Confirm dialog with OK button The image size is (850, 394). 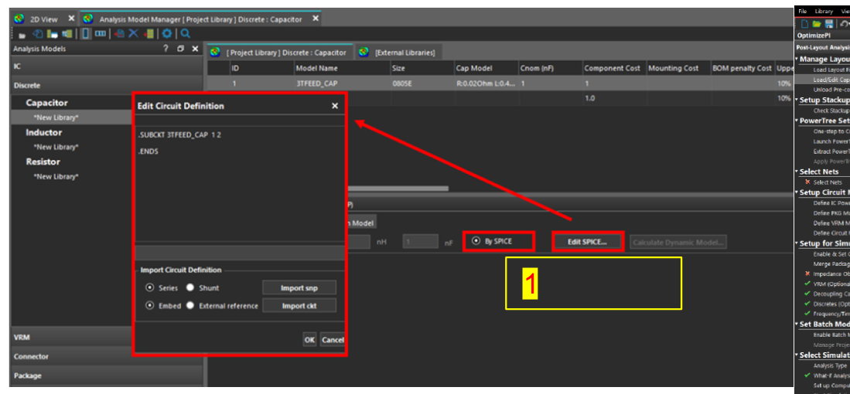click(309, 339)
